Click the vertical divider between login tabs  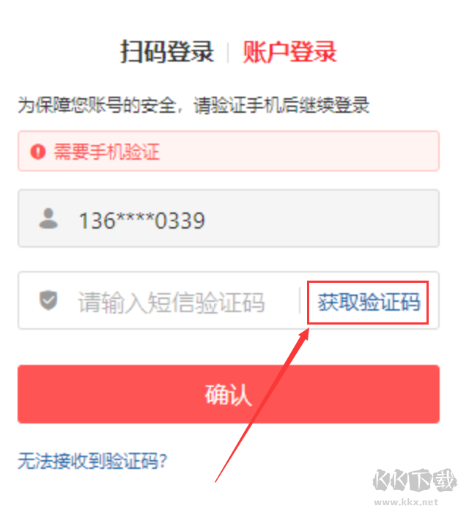(x=229, y=52)
